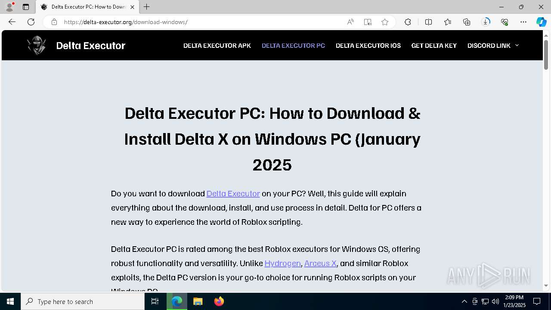Open Settings and more ellipsis menu

pos(523,22)
